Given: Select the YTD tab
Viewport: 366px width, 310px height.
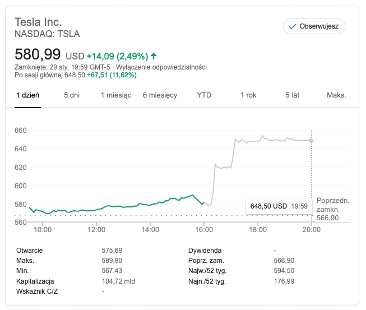Looking at the screenshot, I should [204, 95].
